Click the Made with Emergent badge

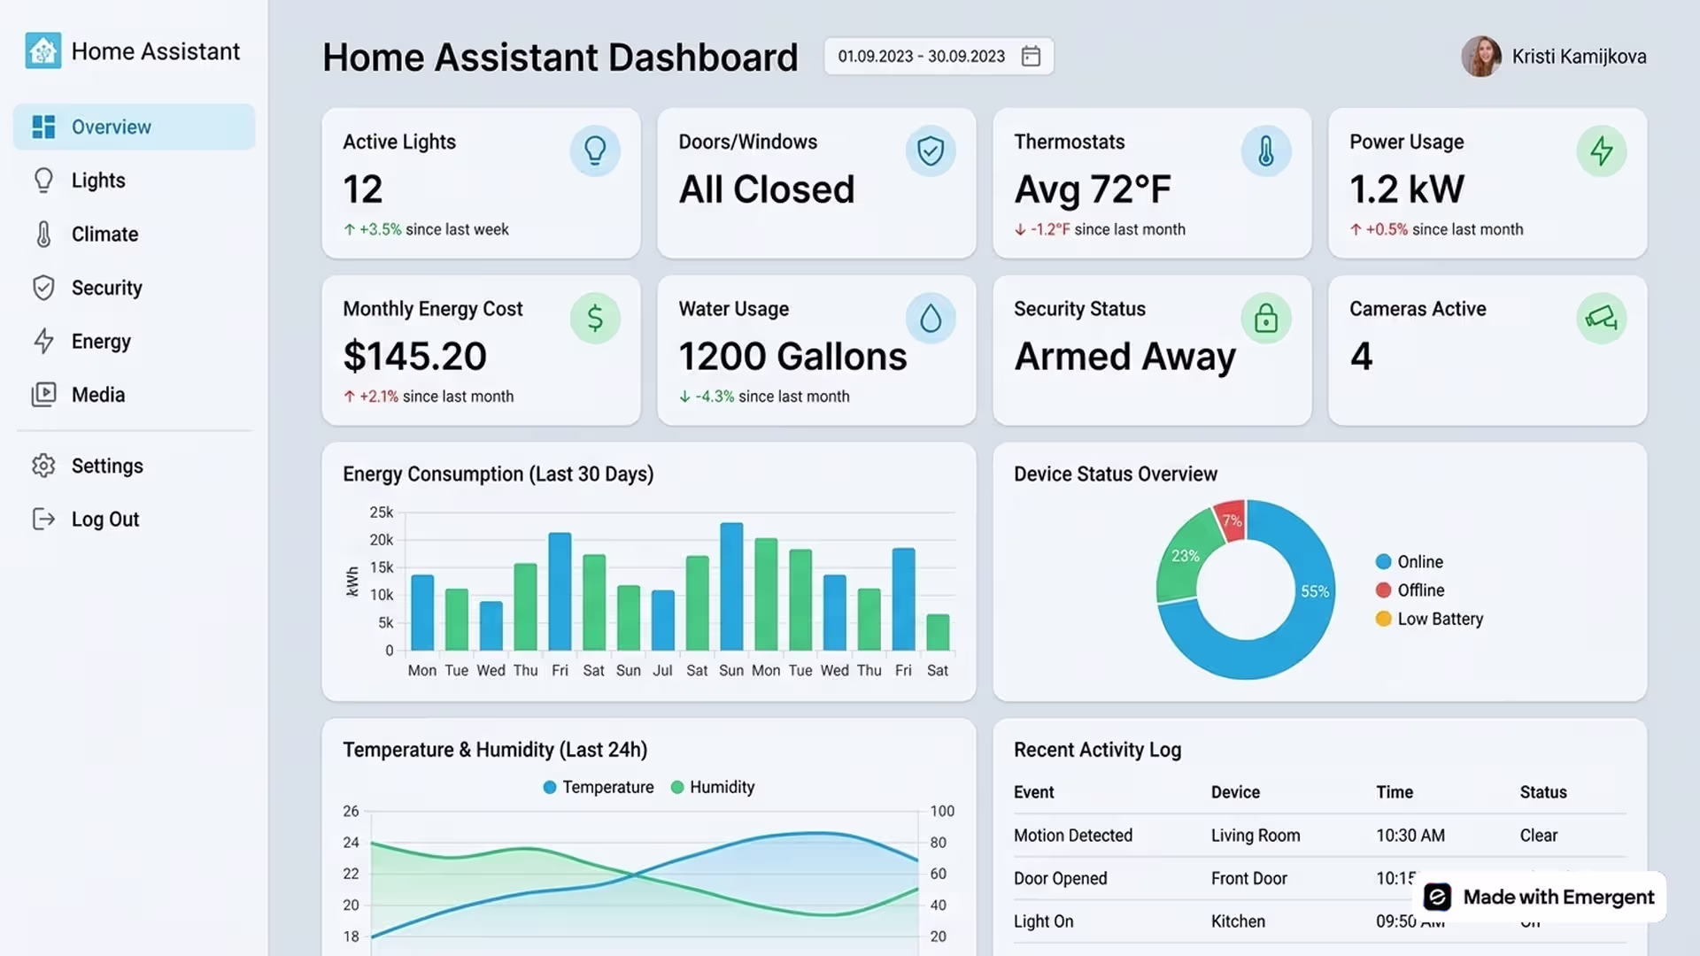tap(1539, 898)
